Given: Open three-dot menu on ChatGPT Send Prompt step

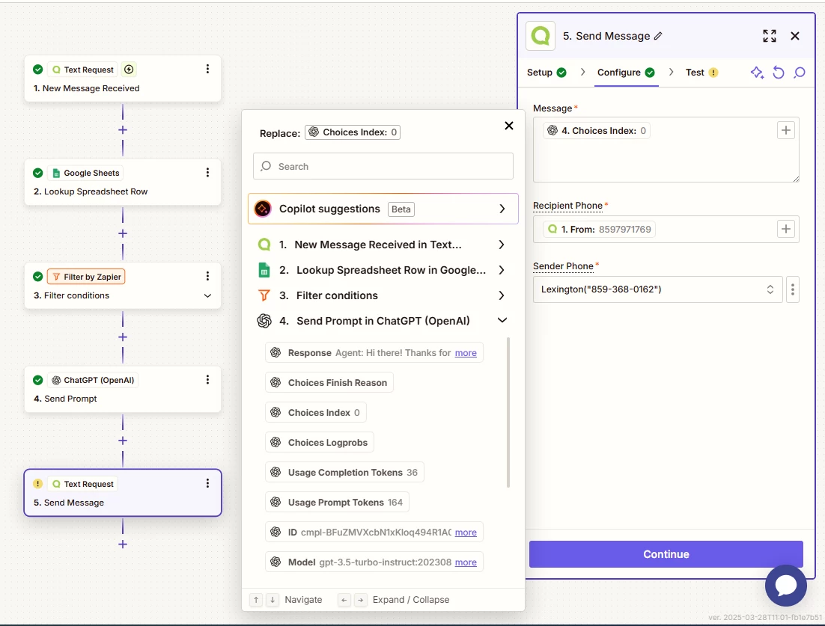Looking at the screenshot, I should 207,379.
